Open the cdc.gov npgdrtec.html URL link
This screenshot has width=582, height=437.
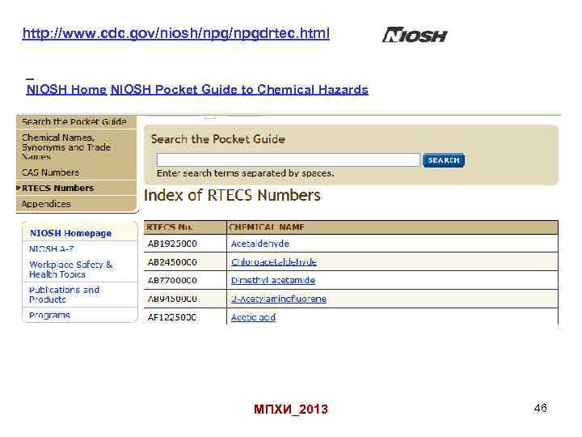coord(175,34)
